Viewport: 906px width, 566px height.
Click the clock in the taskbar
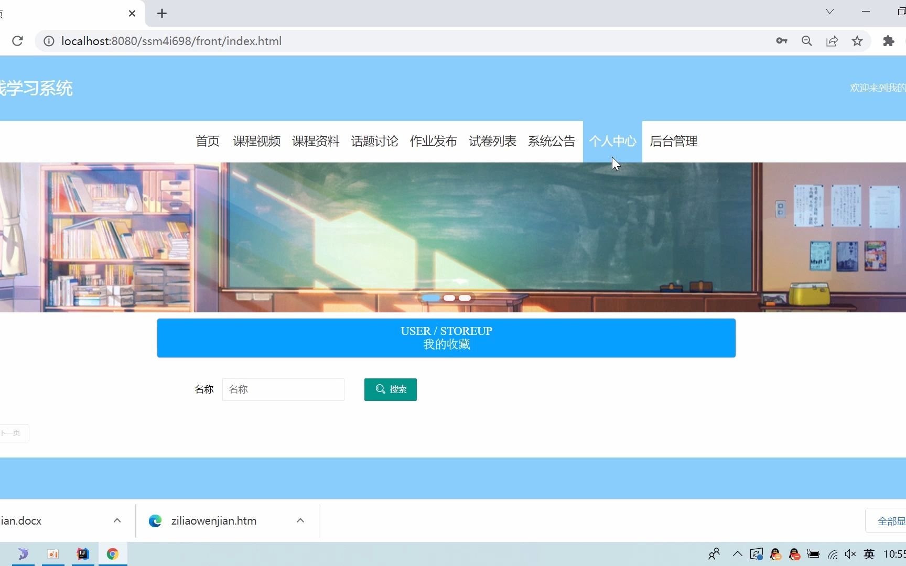(894, 554)
